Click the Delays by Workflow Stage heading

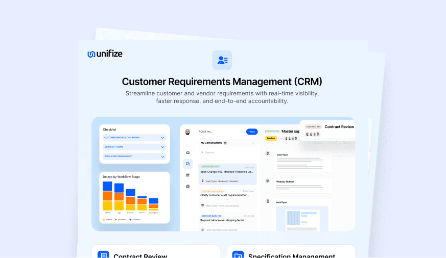(121, 177)
